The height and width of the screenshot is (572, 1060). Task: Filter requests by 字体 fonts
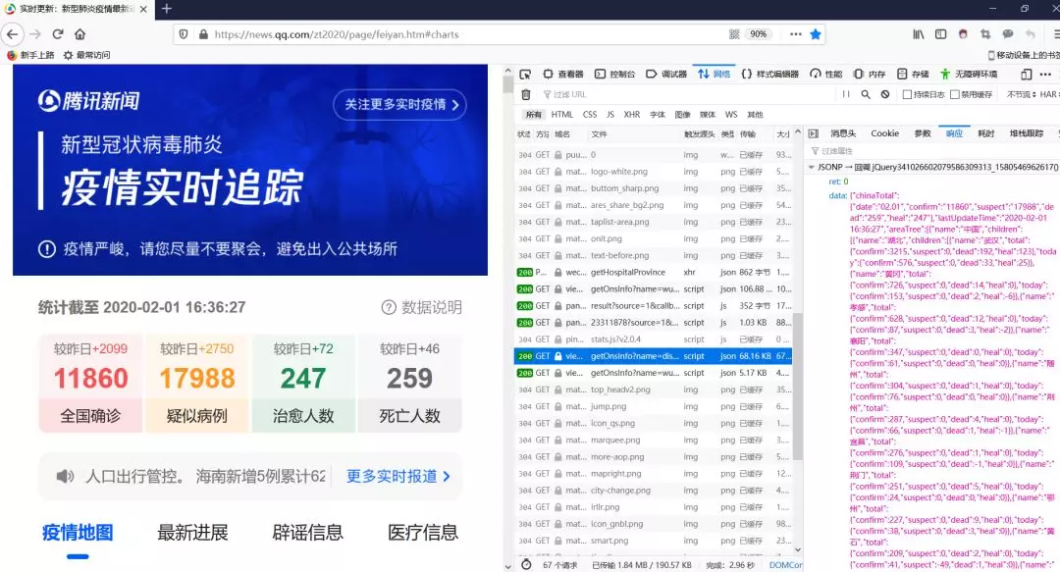coord(658,114)
